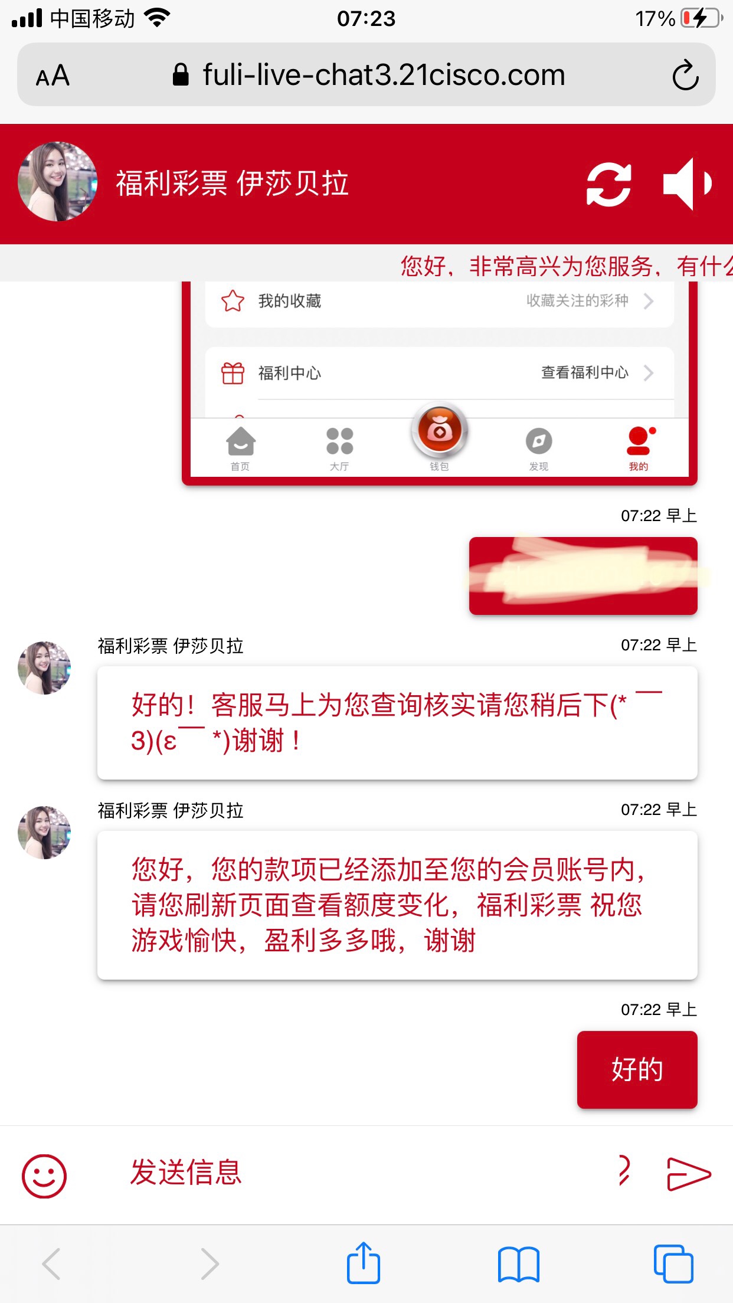The height and width of the screenshot is (1303, 733).
Task: Tap the 好的 sent message bubble
Action: [x=637, y=1069]
